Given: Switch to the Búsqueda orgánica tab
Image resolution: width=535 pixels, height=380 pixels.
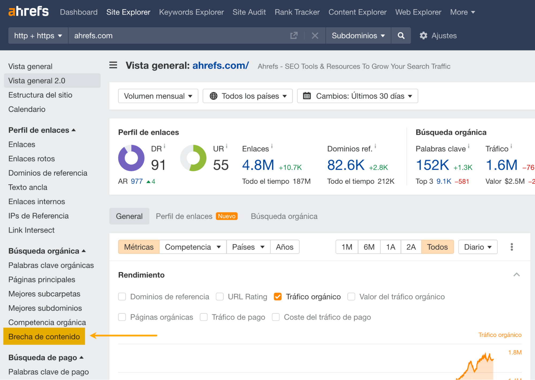Looking at the screenshot, I should (x=284, y=216).
